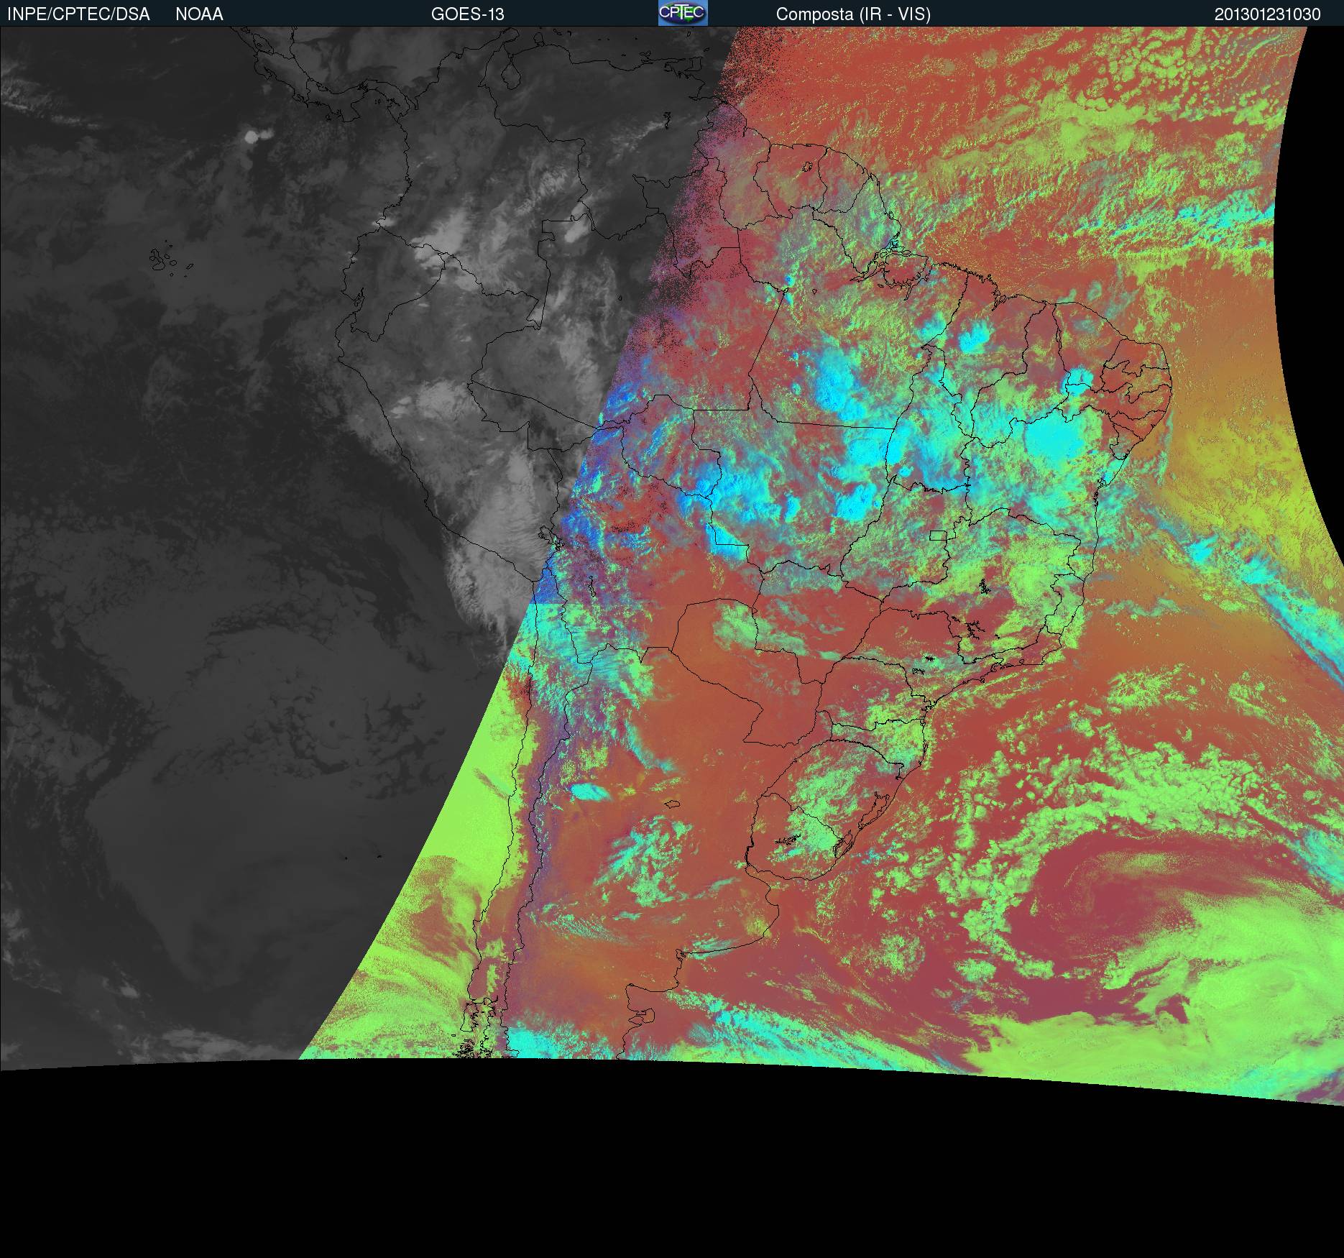Image resolution: width=1344 pixels, height=1258 pixels.
Task: Select the Composta (IR - VIS) title
Action: point(853,14)
